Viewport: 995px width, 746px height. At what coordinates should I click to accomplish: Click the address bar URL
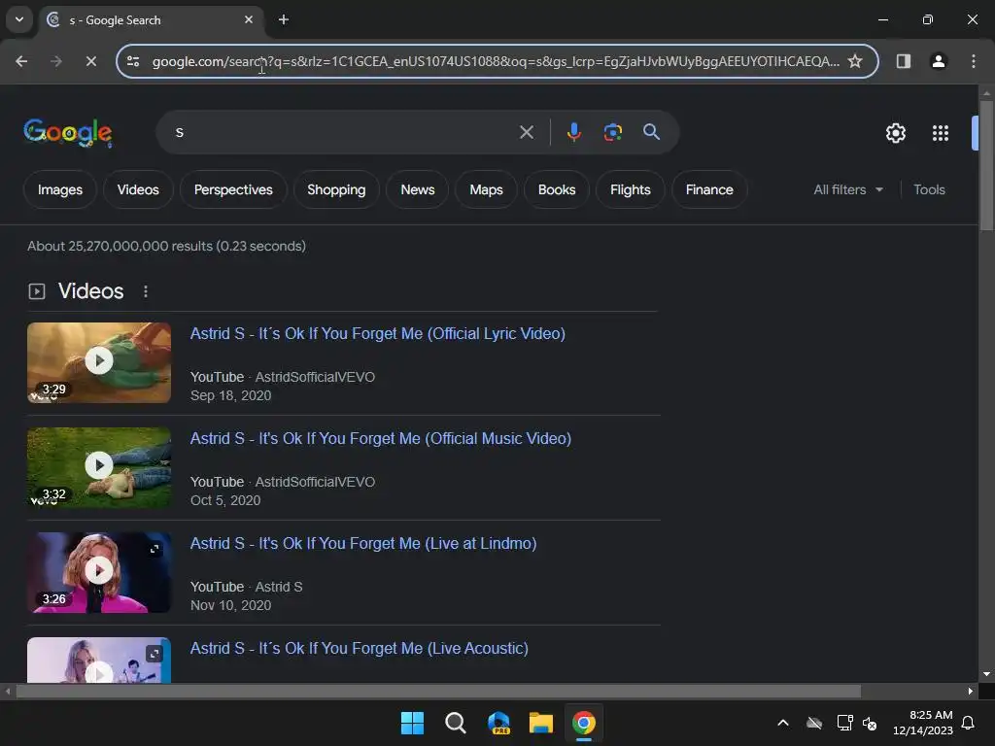click(x=495, y=61)
